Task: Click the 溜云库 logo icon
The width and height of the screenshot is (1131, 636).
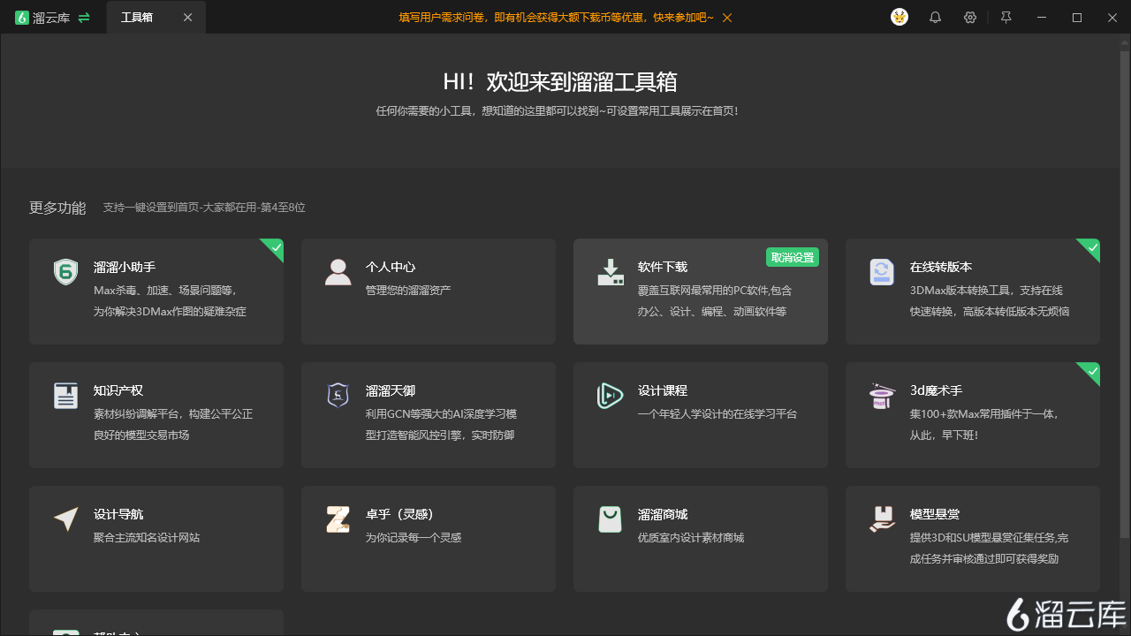Action: click(x=22, y=17)
